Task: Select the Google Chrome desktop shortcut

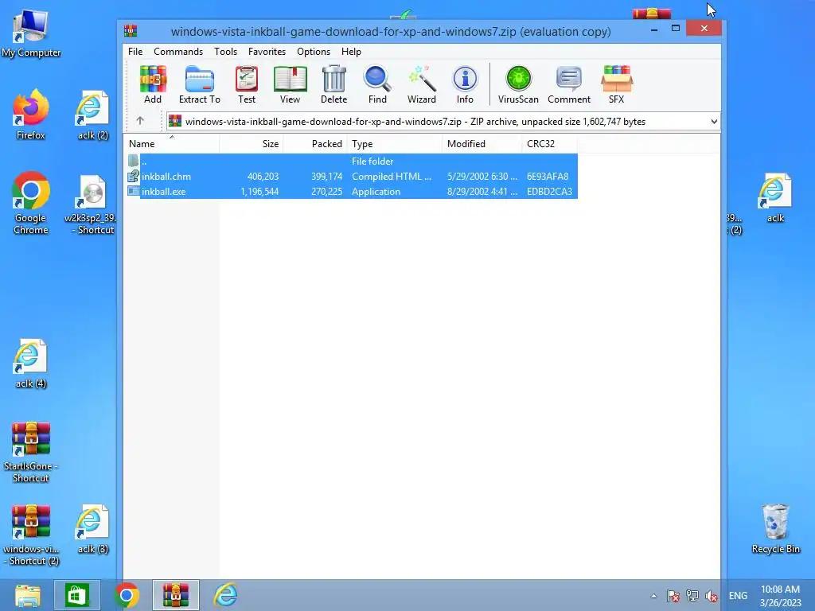Action: pyautogui.click(x=31, y=203)
